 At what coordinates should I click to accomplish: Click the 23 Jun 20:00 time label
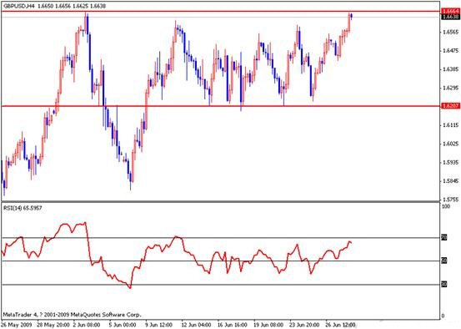coord(304,325)
